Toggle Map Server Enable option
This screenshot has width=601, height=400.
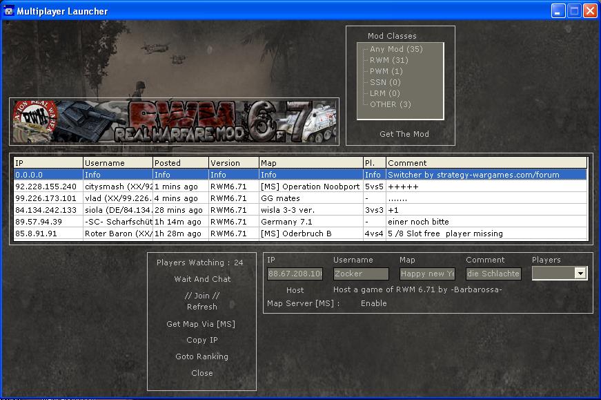374,303
